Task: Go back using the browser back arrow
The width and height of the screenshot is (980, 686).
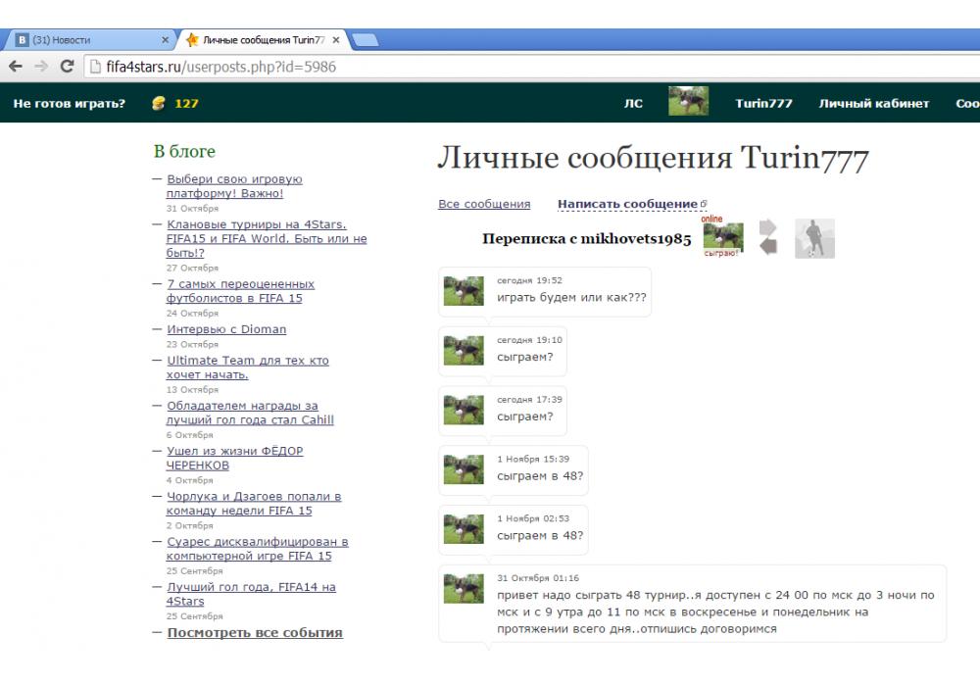Action: (15, 67)
